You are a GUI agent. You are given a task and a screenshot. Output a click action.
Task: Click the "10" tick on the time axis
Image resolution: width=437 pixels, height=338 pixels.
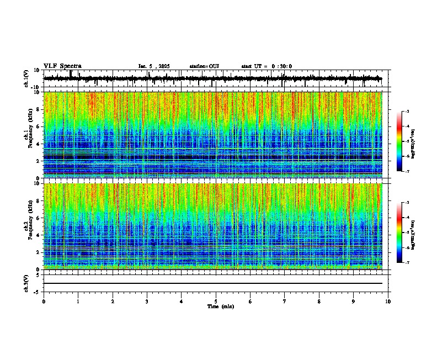pyautogui.click(x=388, y=302)
